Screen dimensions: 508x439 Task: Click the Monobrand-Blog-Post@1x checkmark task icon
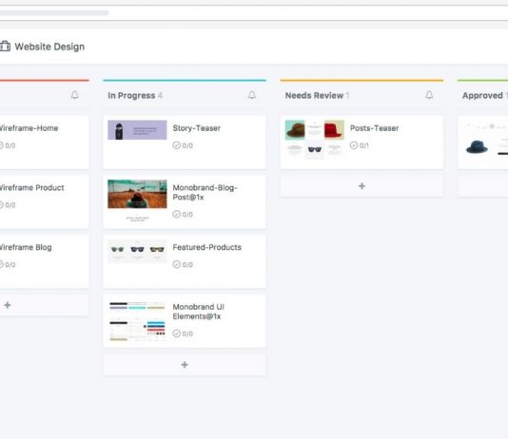point(177,214)
